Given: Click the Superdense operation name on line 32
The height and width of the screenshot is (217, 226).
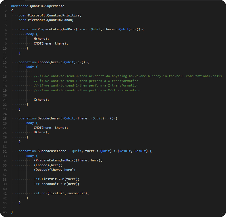Looking at the screenshot, I should 47,151.
